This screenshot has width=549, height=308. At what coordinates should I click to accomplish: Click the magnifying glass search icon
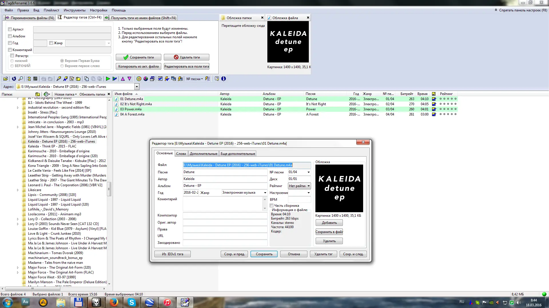click(21, 79)
